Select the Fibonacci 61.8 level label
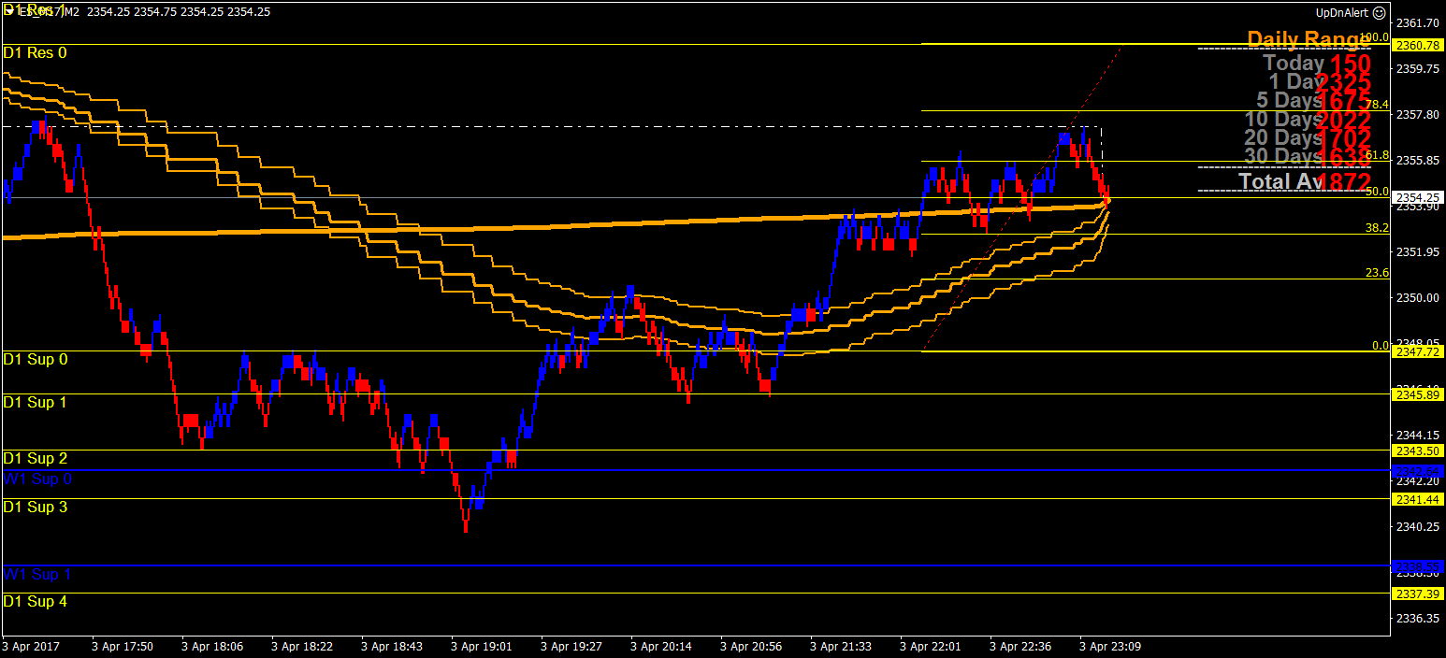The height and width of the screenshot is (658, 1446). (1377, 155)
